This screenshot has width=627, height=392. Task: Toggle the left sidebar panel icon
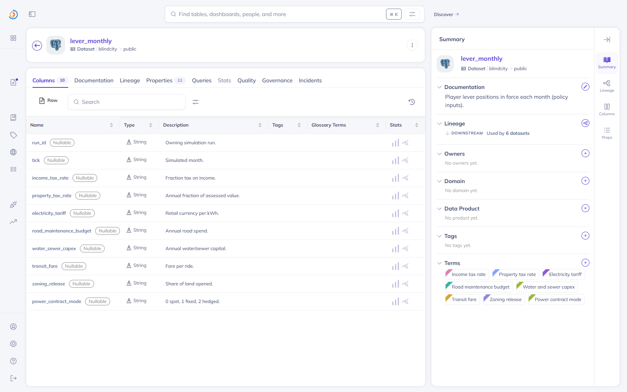[32, 14]
